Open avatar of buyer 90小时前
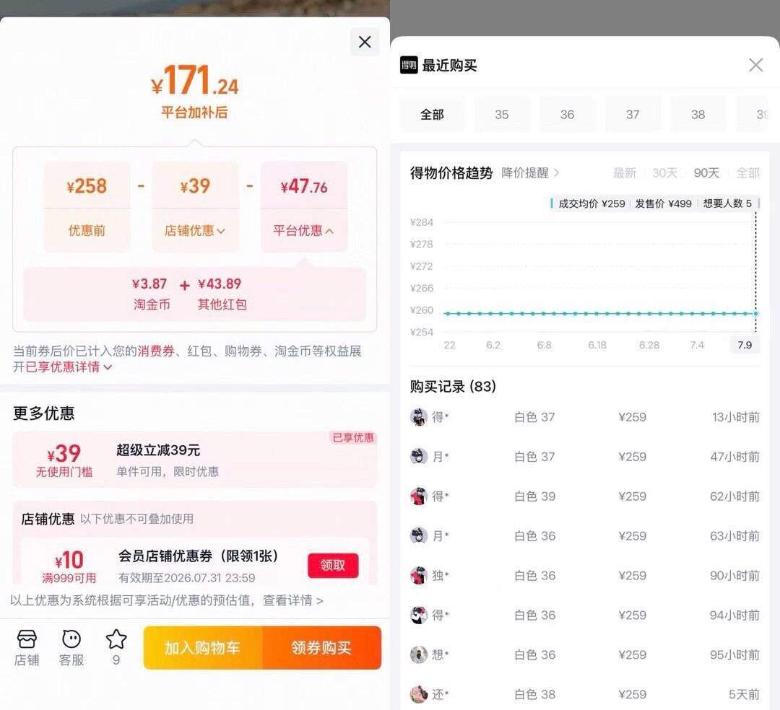This screenshot has height=710, width=780. click(x=419, y=575)
